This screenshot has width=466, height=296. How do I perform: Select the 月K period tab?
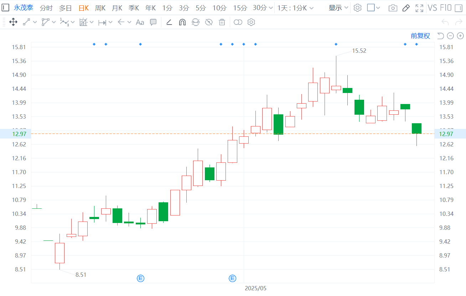pos(117,8)
